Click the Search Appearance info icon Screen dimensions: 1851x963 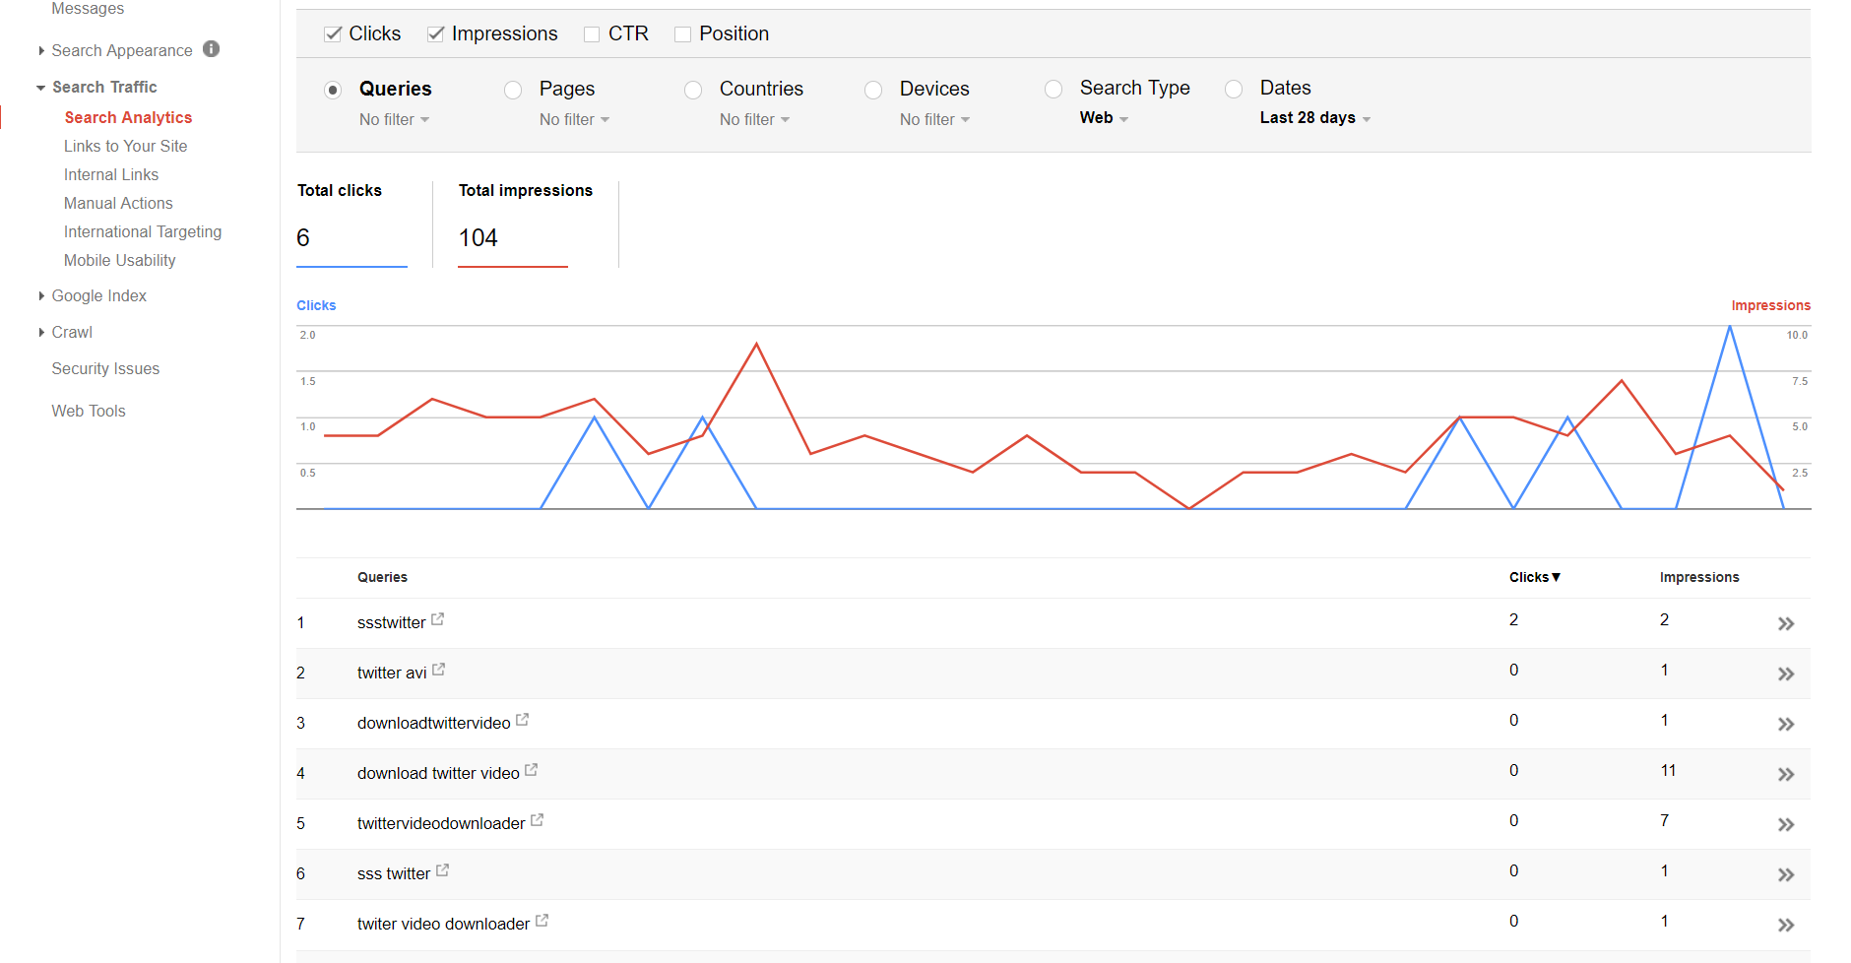[212, 49]
